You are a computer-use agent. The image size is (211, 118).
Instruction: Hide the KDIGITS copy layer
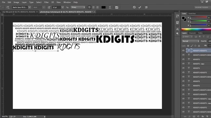pyautogui.click(x=183, y=64)
